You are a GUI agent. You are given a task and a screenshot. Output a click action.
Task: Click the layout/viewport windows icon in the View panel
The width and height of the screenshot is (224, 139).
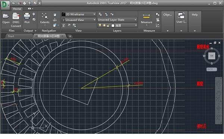pos(74,25)
